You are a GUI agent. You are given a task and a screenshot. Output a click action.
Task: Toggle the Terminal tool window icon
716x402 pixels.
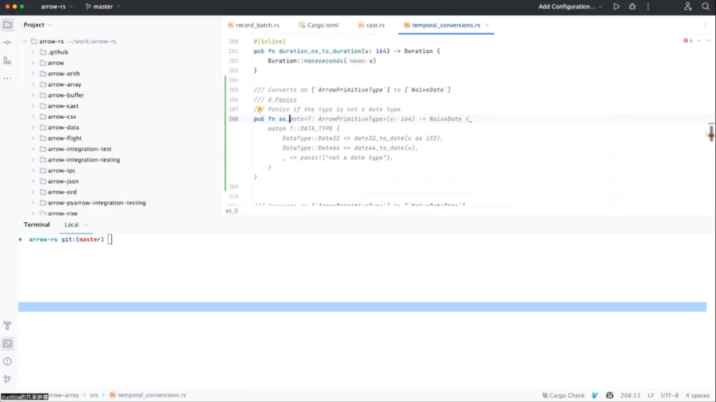coord(7,344)
